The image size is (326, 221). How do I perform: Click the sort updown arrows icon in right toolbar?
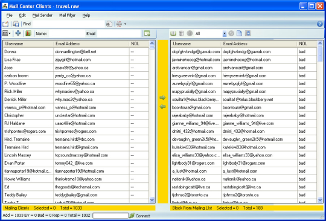248,33
